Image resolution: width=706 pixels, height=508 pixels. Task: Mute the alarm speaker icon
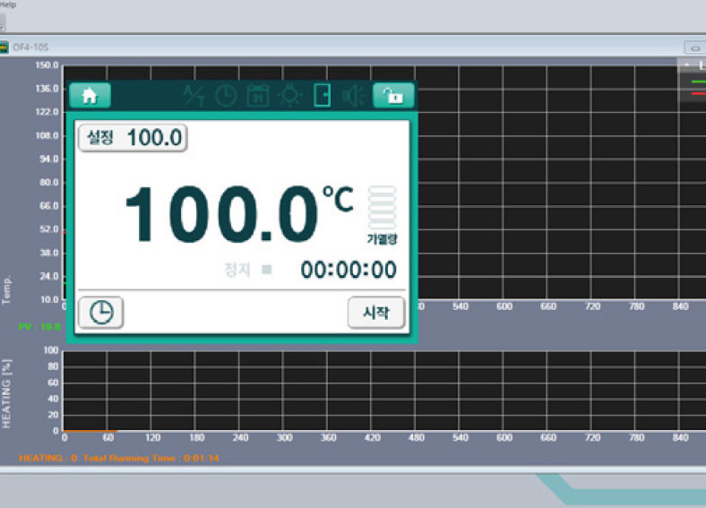[352, 95]
